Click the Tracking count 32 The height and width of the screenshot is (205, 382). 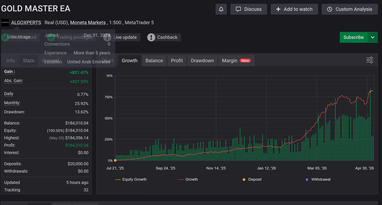pos(86,190)
